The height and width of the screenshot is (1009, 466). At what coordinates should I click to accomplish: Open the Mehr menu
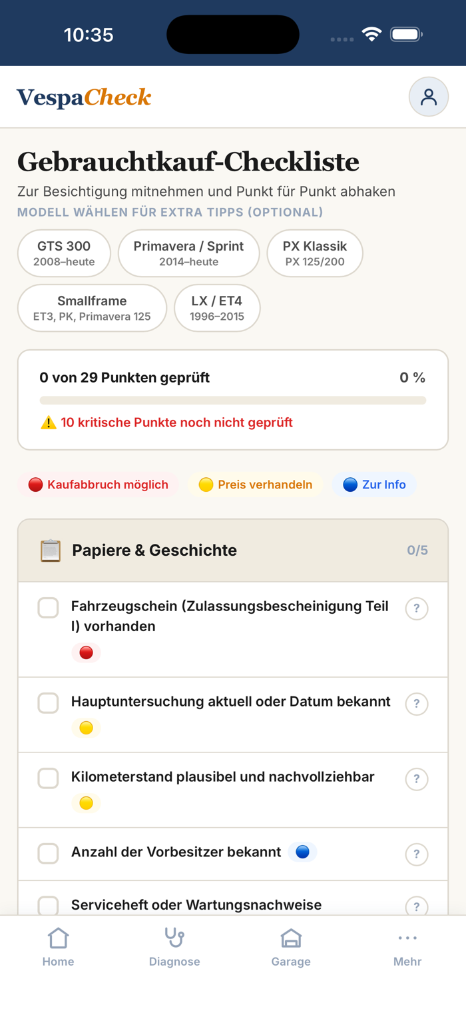point(407,948)
